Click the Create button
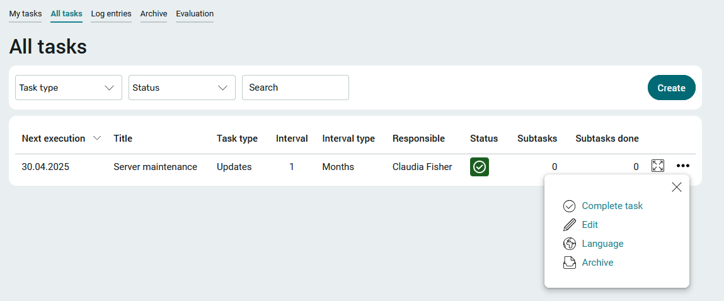The height and width of the screenshot is (301, 724). point(671,88)
